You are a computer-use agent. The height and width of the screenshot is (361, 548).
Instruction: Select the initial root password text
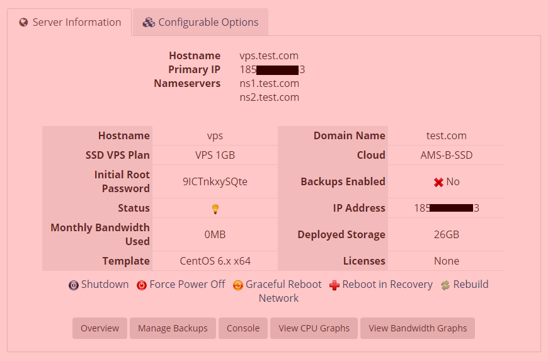coord(215,181)
